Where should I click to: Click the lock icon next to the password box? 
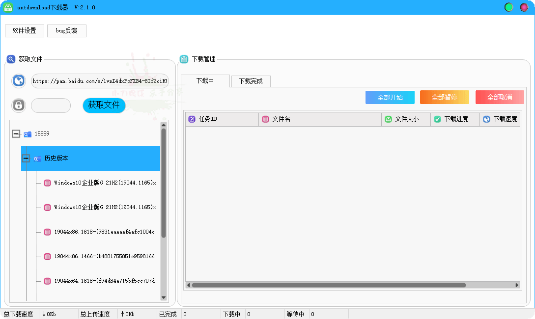tap(18, 105)
